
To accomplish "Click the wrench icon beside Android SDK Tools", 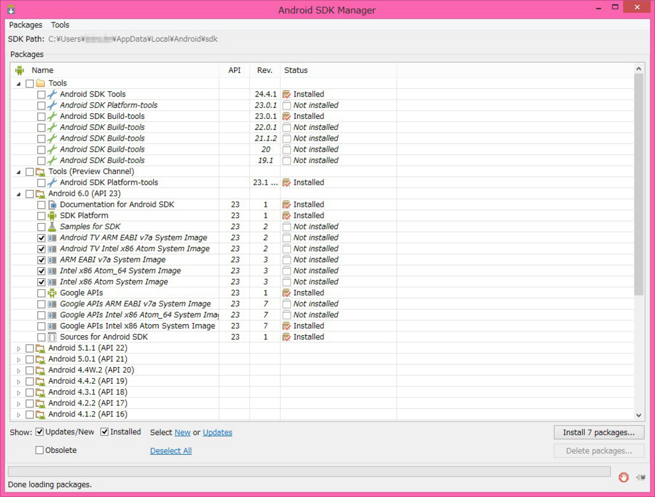I will pyautogui.click(x=52, y=95).
